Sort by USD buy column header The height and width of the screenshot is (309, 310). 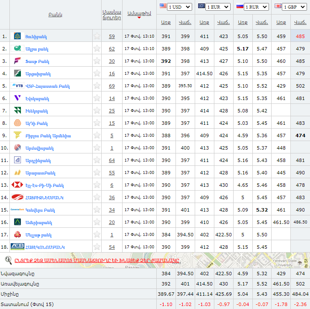pos(166,22)
